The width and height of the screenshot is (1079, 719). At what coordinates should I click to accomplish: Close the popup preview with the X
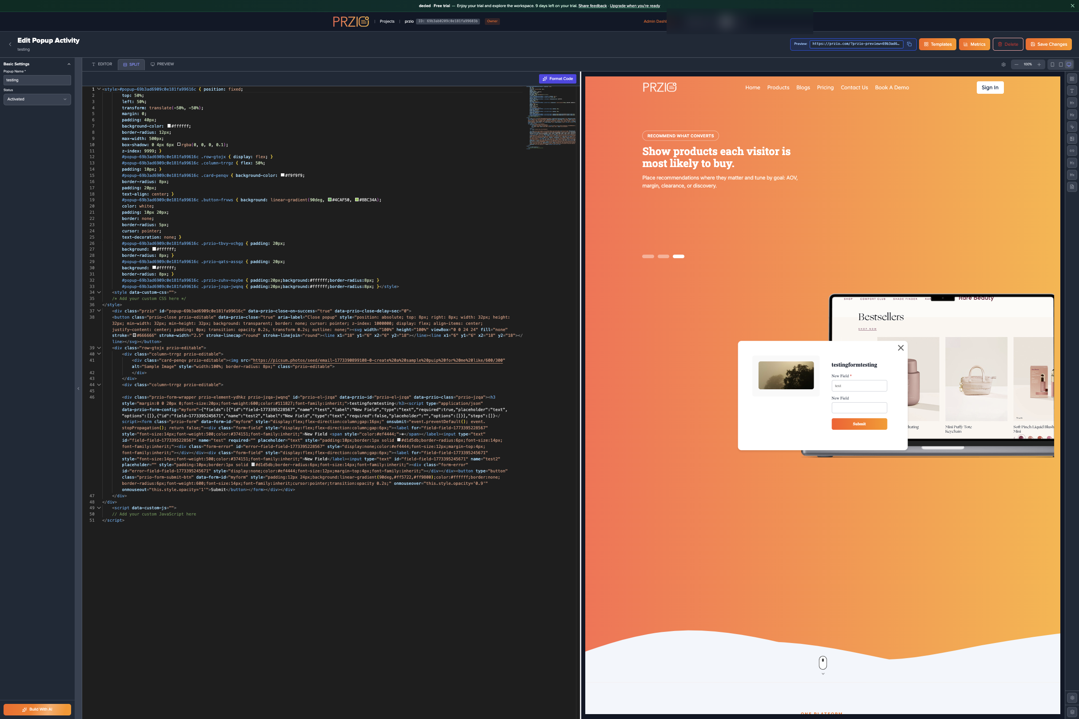point(901,348)
